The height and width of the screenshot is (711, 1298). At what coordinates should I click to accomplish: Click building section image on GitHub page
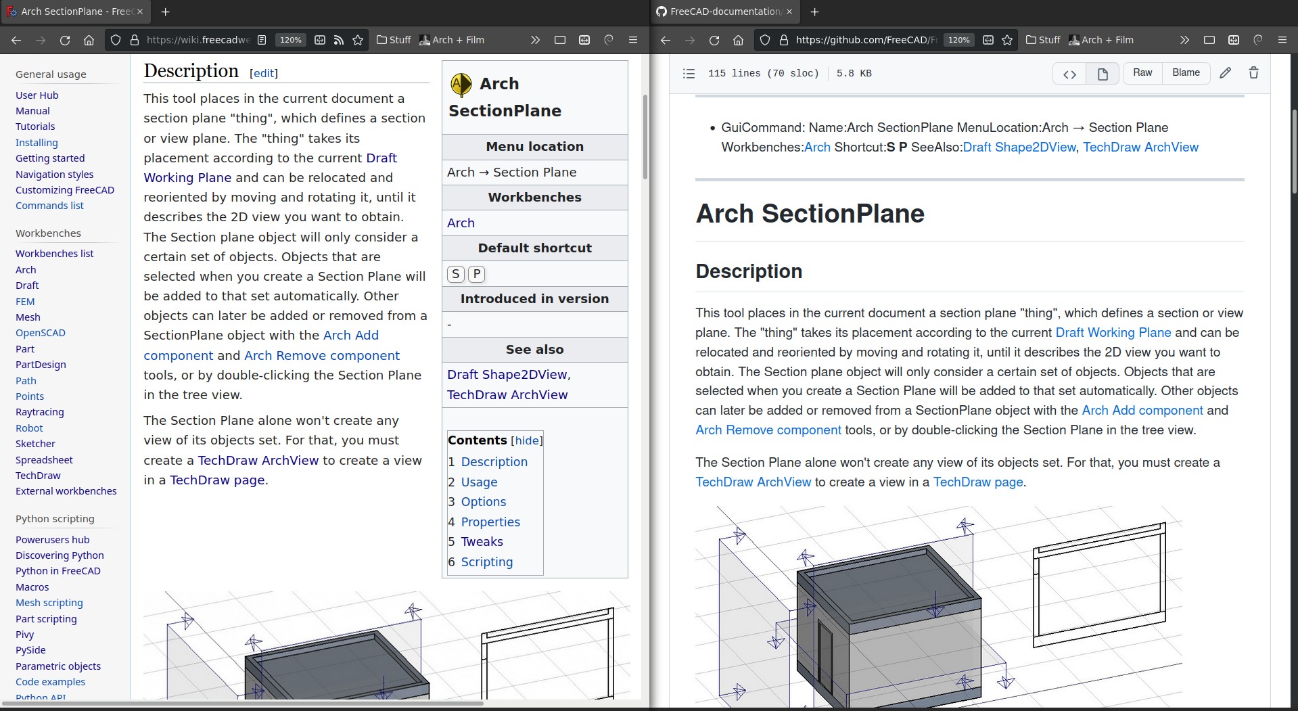point(939,605)
